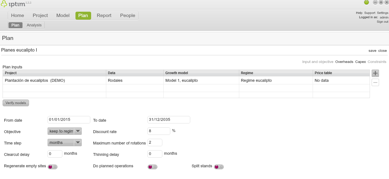The height and width of the screenshot is (179, 389).
Task: Click the green status indicator icon
Action: (x=367, y=3)
